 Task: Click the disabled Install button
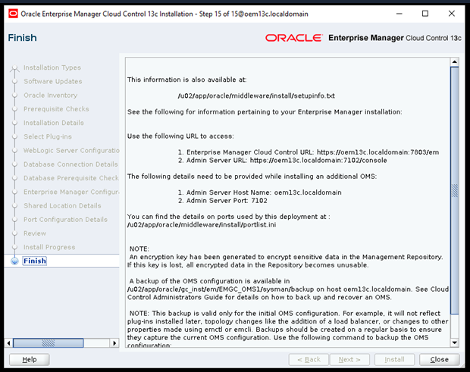[x=394, y=359]
